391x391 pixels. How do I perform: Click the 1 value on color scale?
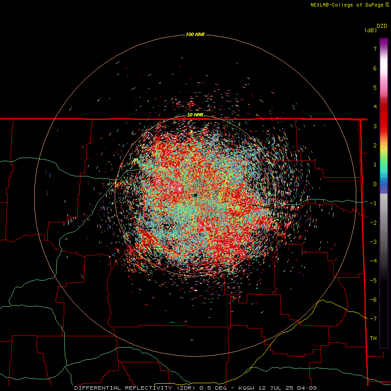(x=375, y=165)
